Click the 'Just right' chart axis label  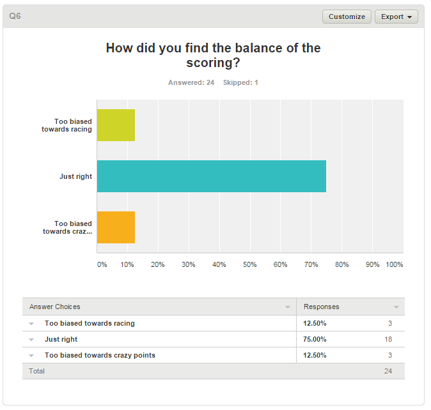pos(75,176)
